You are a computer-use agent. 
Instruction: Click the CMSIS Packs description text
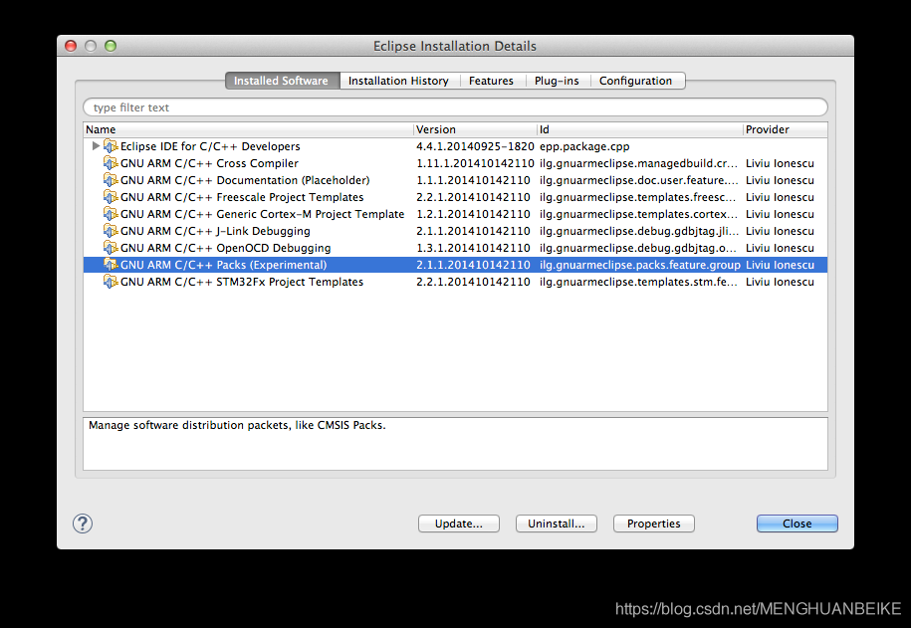tap(237, 425)
